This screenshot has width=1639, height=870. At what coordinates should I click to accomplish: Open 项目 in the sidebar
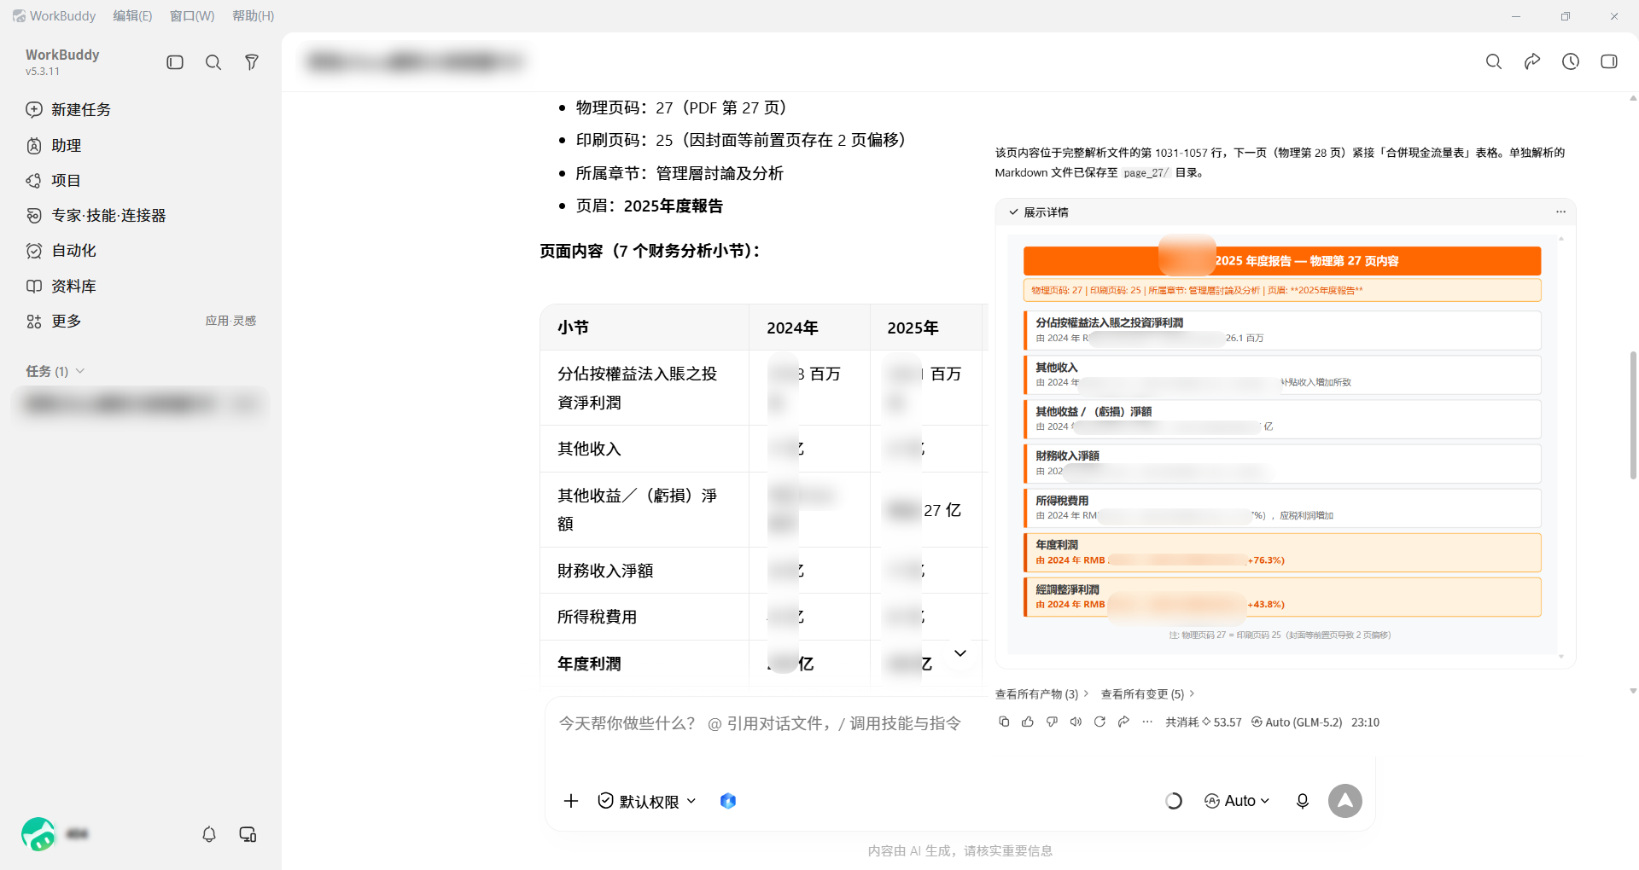tap(141, 181)
